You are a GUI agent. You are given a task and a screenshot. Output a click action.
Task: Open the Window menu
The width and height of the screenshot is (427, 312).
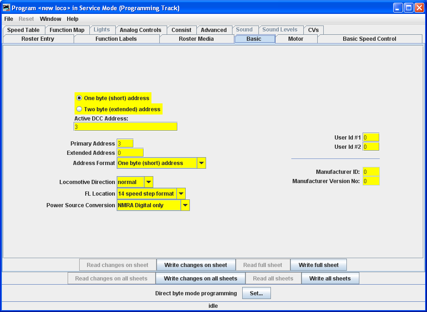(50, 19)
